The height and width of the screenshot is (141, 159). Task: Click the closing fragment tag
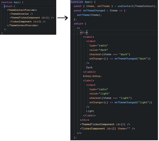pyautogui.click(x=79, y=133)
